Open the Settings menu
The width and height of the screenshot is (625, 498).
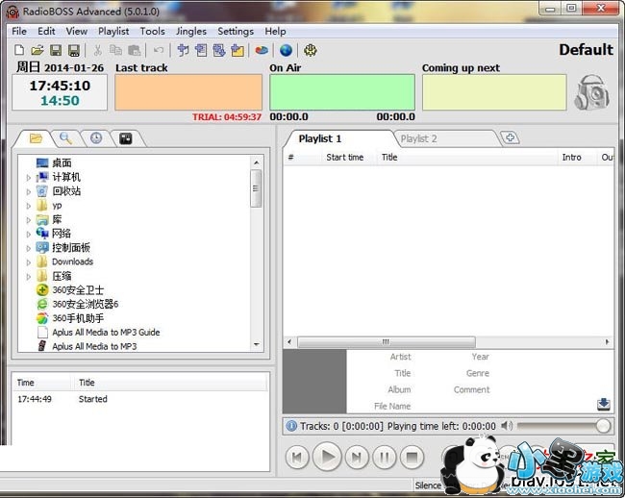pyautogui.click(x=236, y=31)
